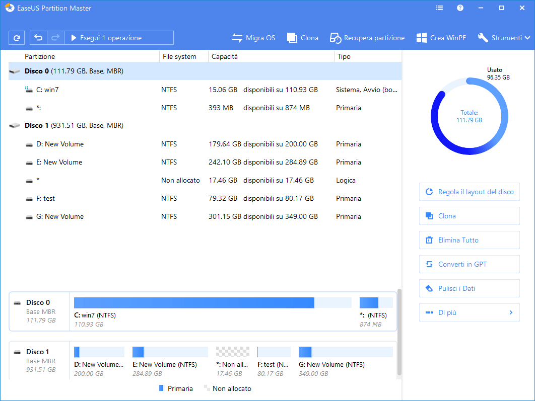The height and width of the screenshot is (401, 535).
Task: Click the Regola il layout pie icon
Action: (429, 192)
